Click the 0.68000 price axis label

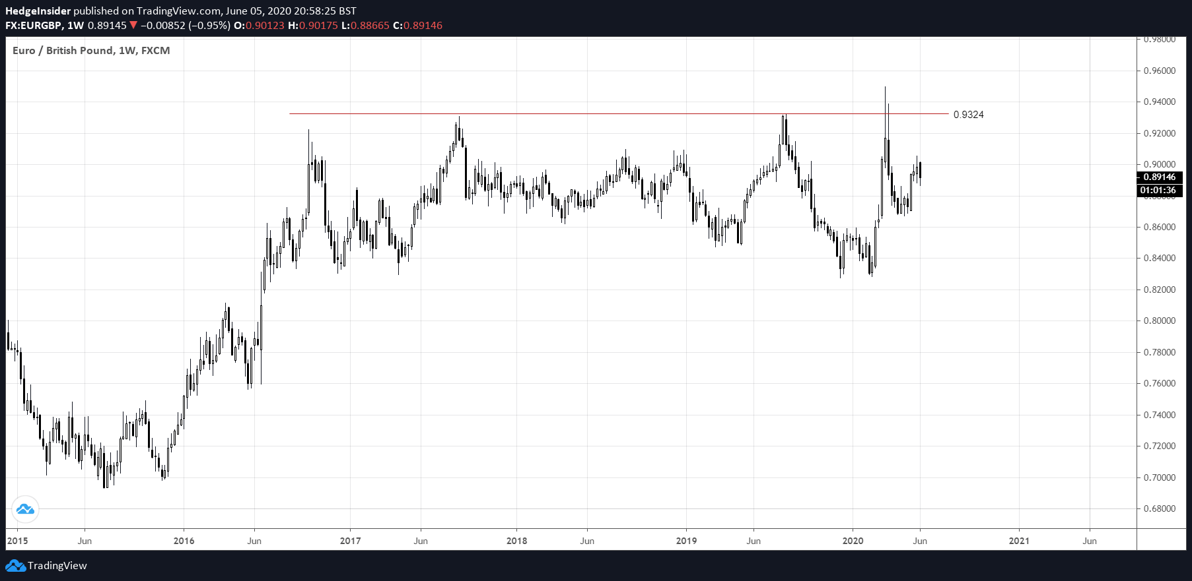1160,508
